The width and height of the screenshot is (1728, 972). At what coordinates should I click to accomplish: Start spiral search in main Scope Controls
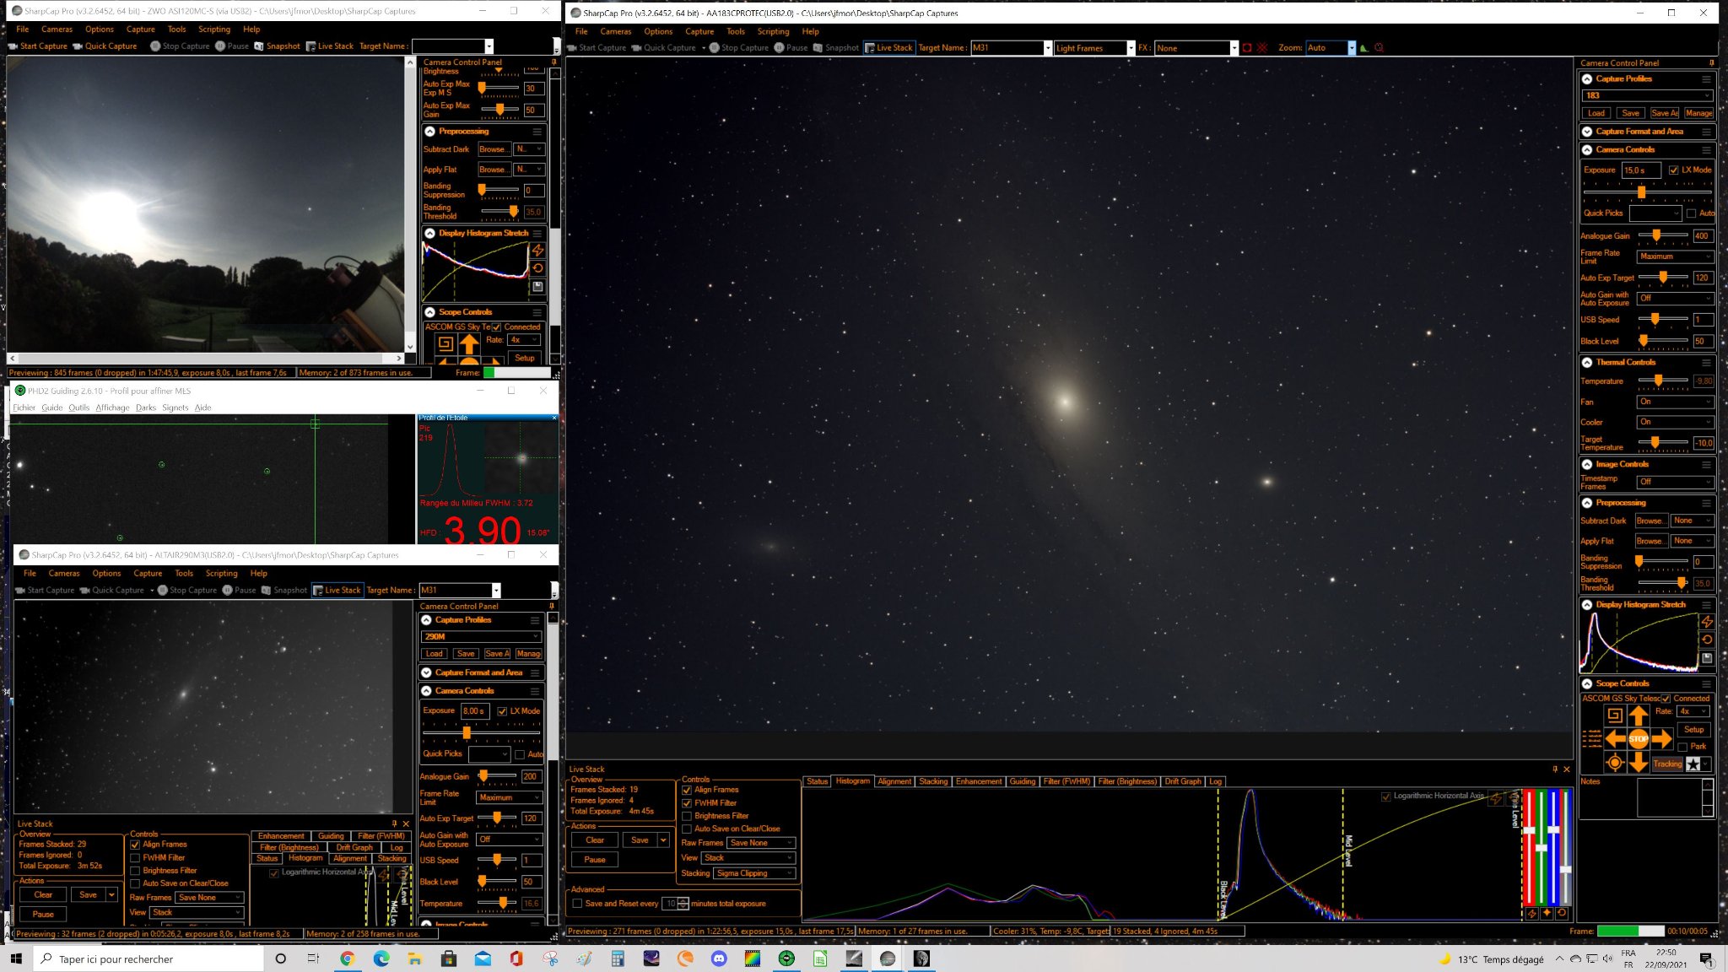(x=1614, y=715)
